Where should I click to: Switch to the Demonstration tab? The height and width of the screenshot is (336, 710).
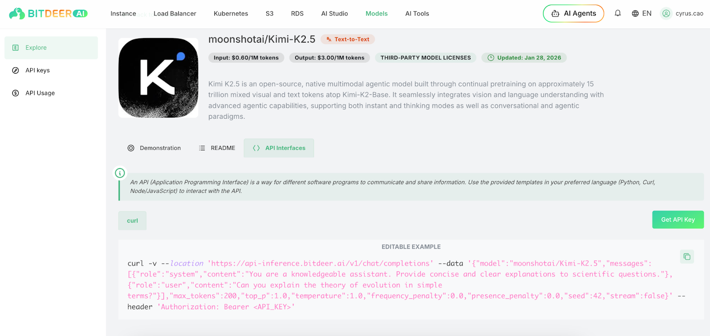154,148
